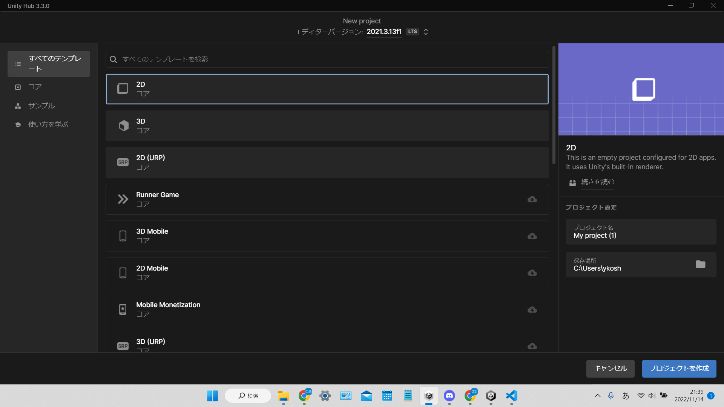Switch to 使い方を学ぶ category
The image size is (724, 407).
(48, 124)
